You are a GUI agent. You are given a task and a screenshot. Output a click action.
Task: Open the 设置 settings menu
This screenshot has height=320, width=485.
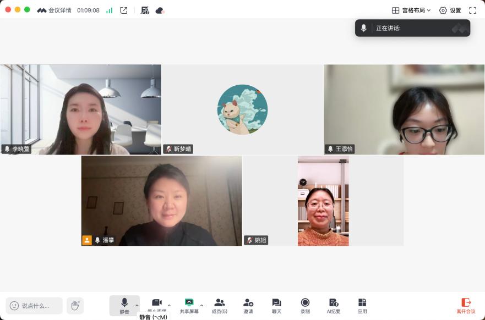pyautogui.click(x=450, y=10)
